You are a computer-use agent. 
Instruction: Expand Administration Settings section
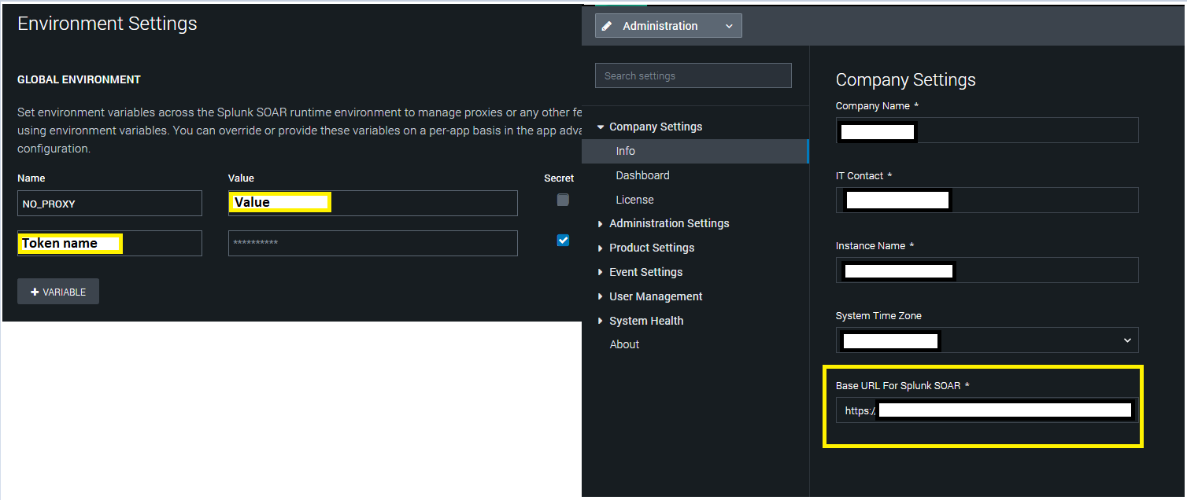(668, 223)
